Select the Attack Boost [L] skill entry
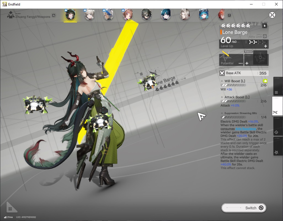Image resolution: width=283 pixels, height=221 pixels. [x=244, y=101]
